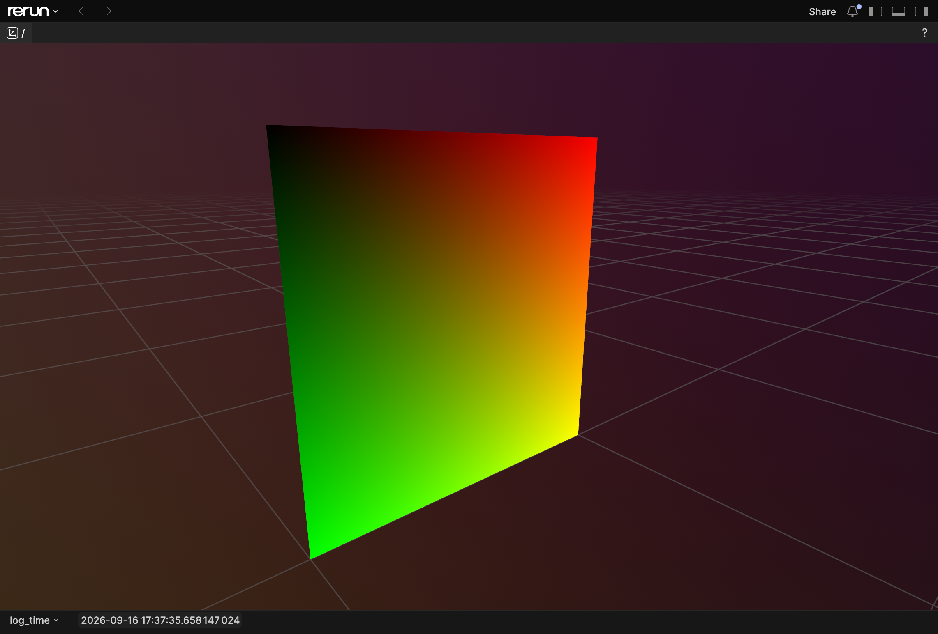938x634 pixels.
Task: Toggle the bottom time panel
Action: [x=899, y=11]
